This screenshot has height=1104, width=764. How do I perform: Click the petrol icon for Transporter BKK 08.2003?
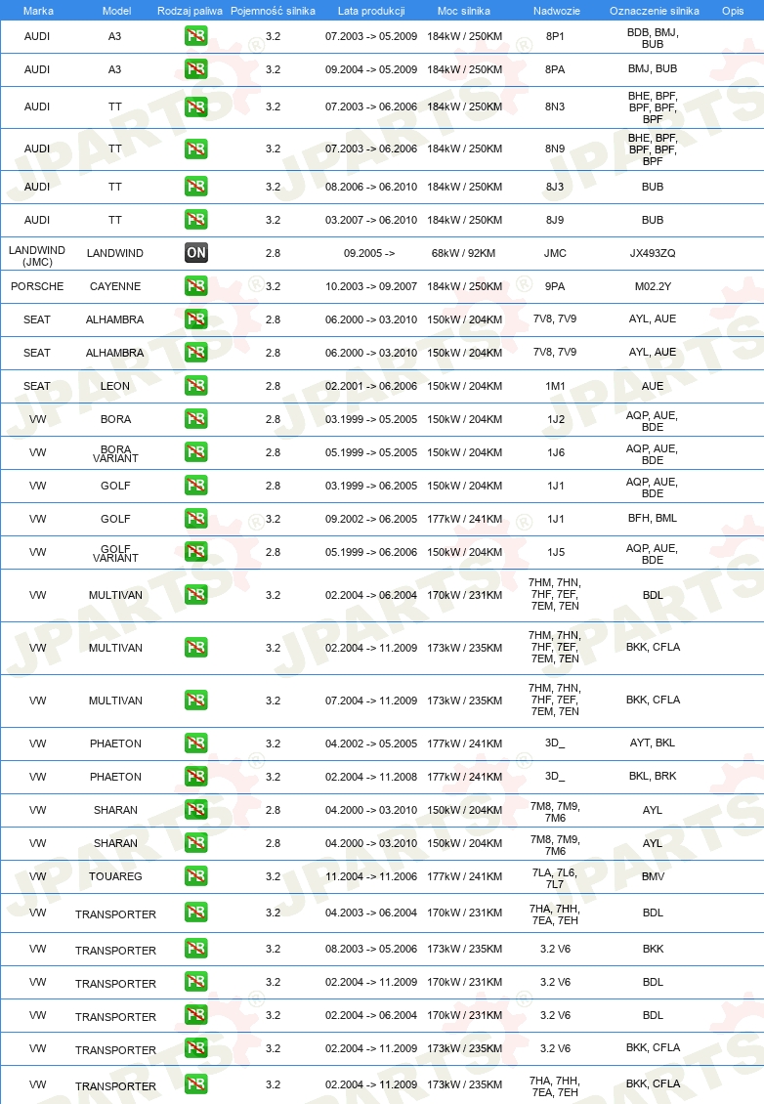coord(195,949)
